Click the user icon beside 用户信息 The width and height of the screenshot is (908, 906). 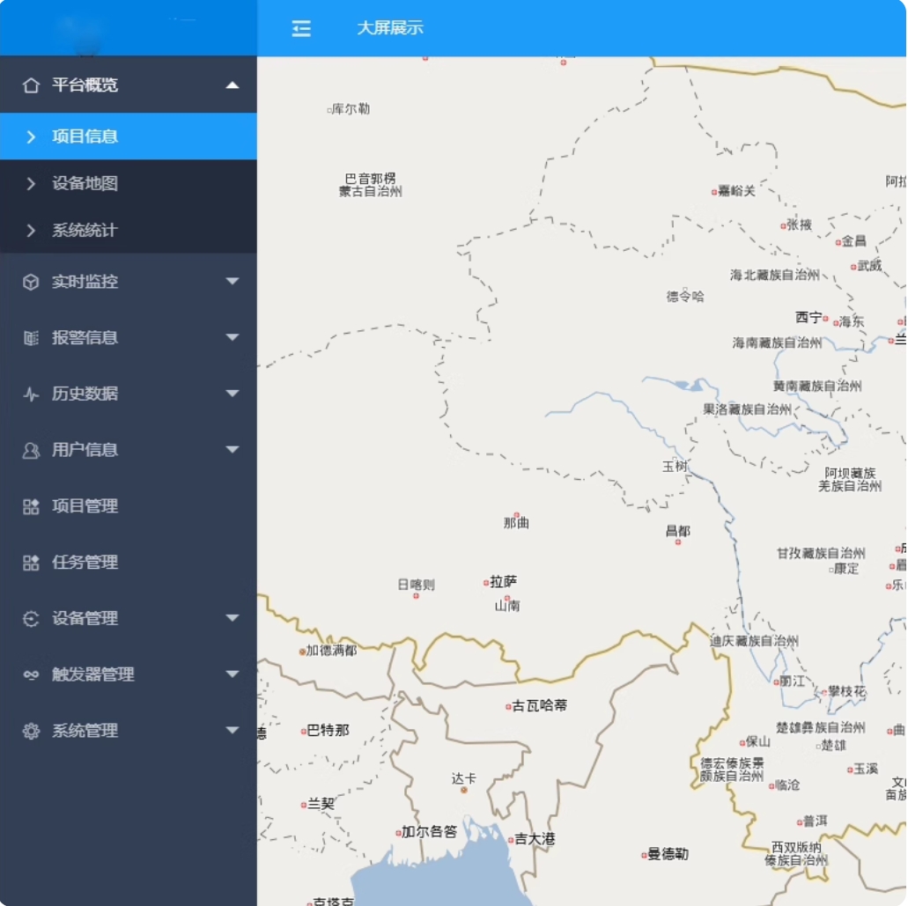click(x=31, y=451)
